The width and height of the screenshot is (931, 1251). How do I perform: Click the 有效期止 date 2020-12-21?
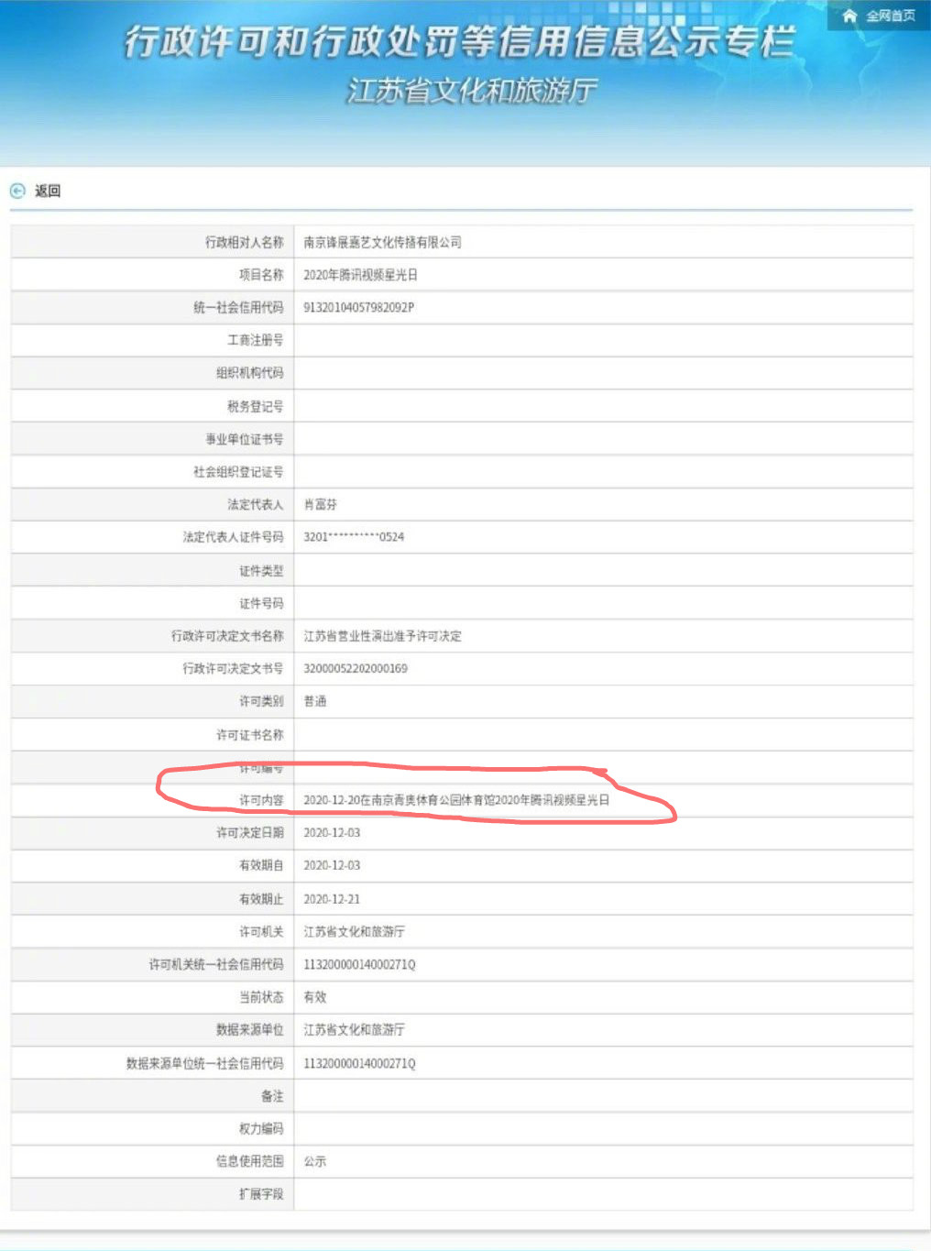click(x=332, y=899)
